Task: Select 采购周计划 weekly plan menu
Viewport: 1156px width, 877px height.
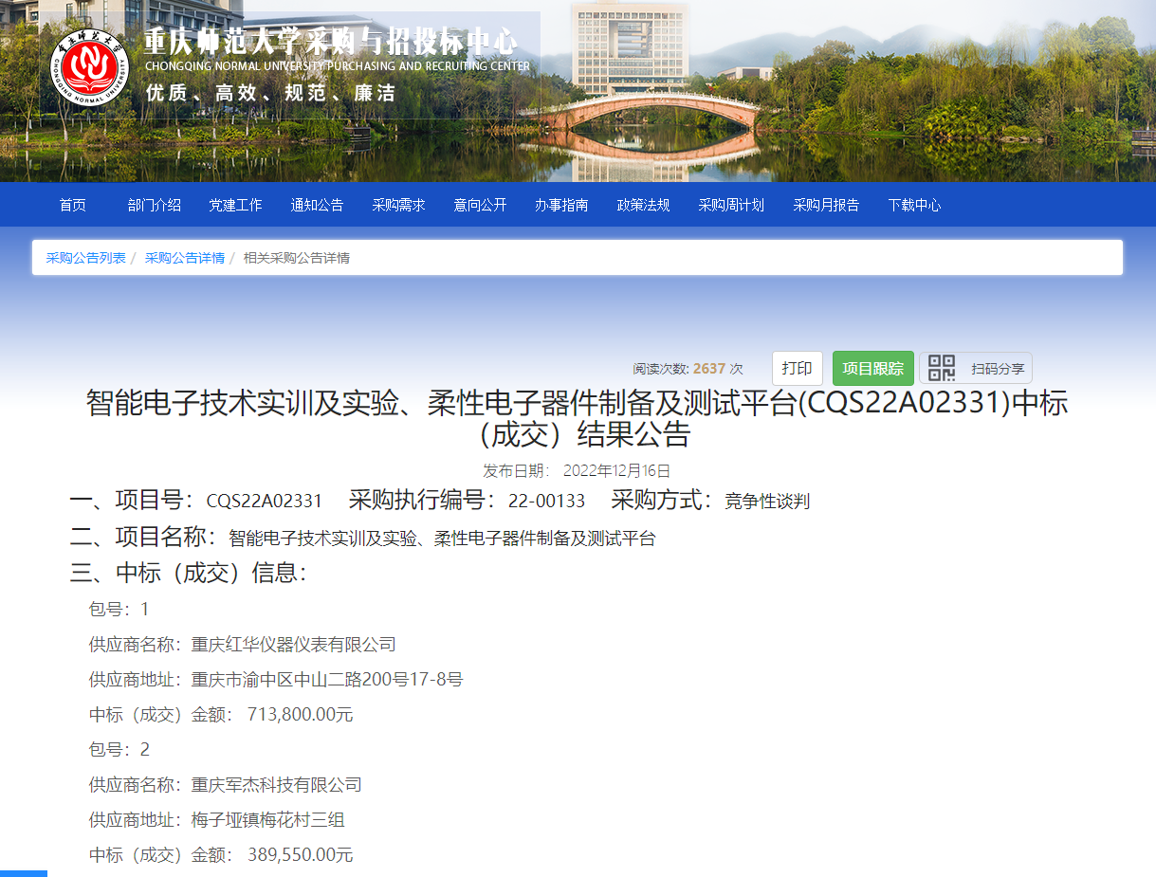Action: point(729,203)
